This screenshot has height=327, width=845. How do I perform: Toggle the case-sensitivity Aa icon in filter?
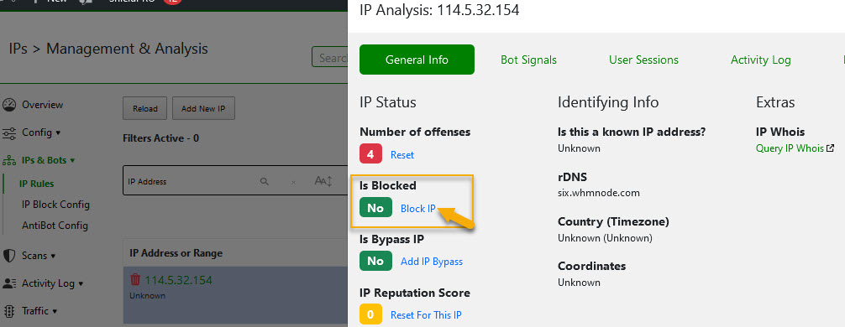(x=323, y=181)
